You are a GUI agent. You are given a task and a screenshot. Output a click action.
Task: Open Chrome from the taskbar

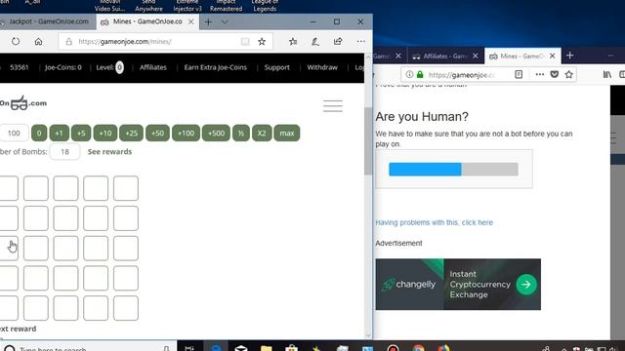[x=419, y=348]
